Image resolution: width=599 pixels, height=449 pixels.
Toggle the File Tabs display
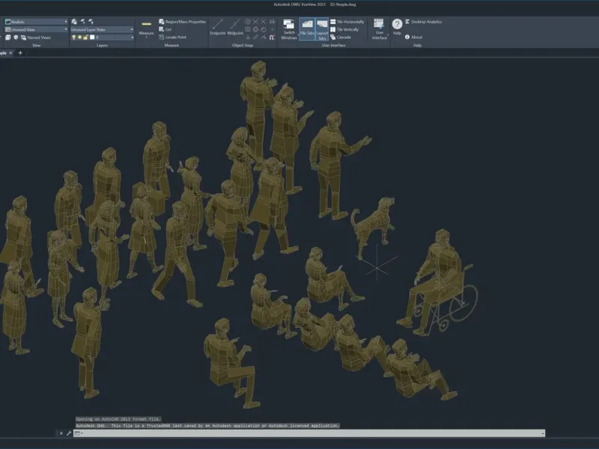(307, 29)
